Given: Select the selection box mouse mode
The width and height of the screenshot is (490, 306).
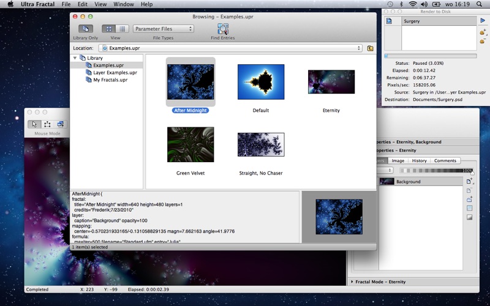Looking at the screenshot, I should click(x=47, y=124).
